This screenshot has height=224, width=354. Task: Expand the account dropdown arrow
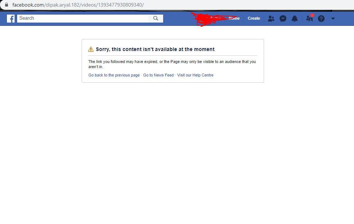coord(333,19)
